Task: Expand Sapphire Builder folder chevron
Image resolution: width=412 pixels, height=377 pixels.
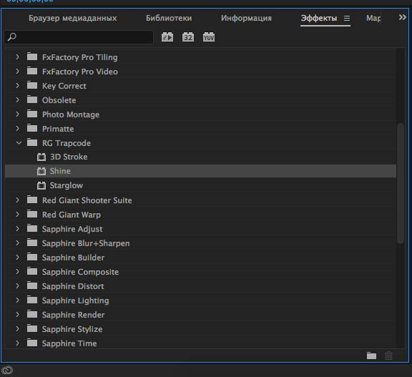Action: coord(17,258)
